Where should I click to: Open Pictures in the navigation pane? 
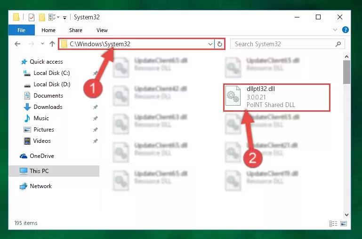[44, 130]
